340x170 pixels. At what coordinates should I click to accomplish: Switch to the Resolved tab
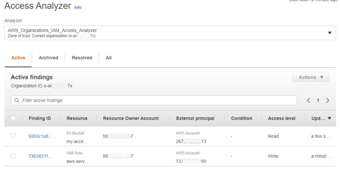[82, 58]
